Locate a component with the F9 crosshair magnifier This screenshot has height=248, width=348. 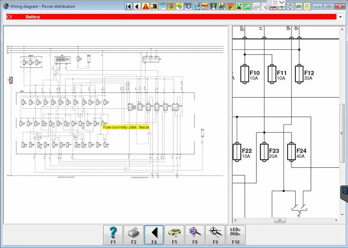pyautogui.click(x=216, y=234)
